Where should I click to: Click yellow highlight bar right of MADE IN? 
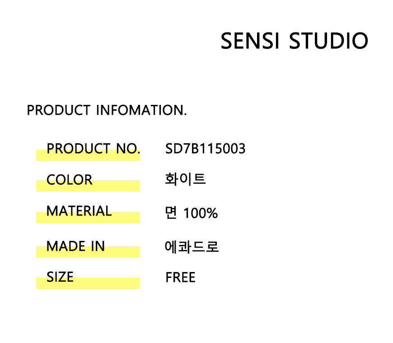(123, 252)
